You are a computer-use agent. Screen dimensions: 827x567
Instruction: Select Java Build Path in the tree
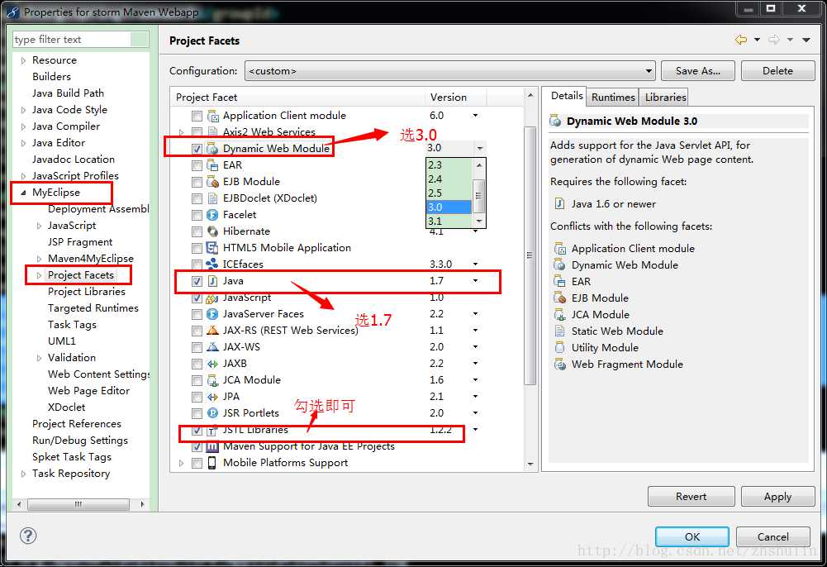click(68, 93)
